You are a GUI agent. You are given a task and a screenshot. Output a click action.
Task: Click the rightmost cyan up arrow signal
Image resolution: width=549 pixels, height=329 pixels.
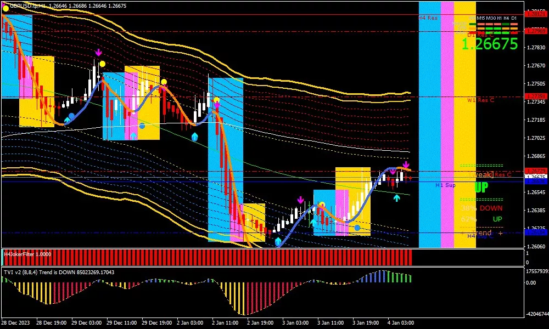396,197
